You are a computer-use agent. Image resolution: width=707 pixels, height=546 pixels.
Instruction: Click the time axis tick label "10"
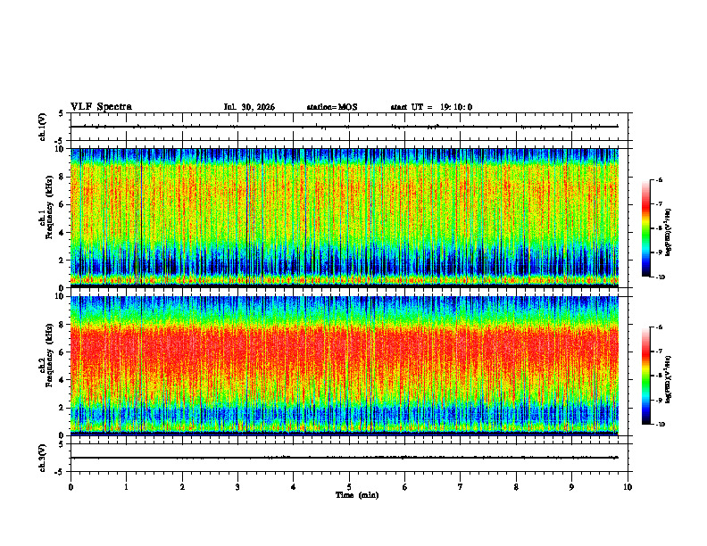pos(628,487)
